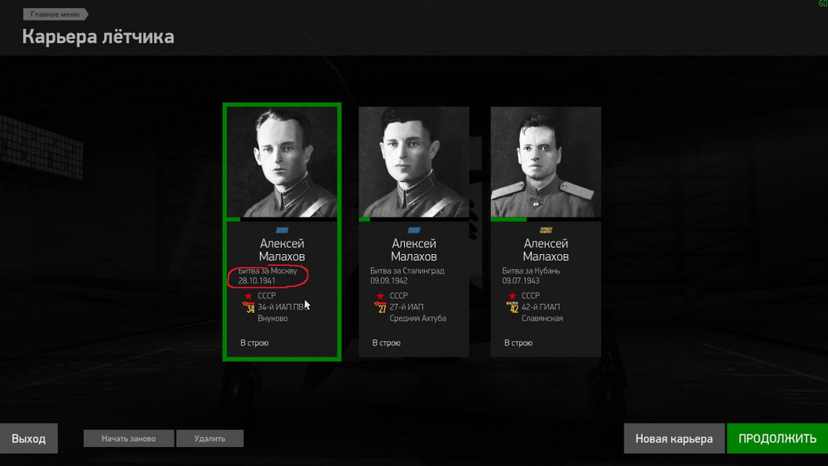Click the 27th IAP squadron emblem icon

(x=381, y=307)
